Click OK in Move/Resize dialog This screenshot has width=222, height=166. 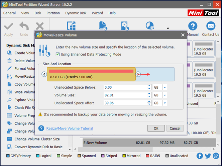[x=156, y=128]
